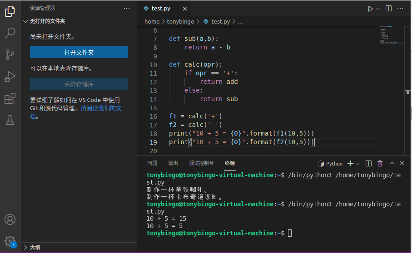Open the new terminal launch profile dropdown
Viewport: 412px width, 253px height.
coord(358,164)
